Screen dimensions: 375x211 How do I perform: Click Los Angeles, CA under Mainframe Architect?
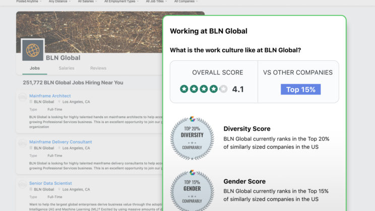pos(76,102)
